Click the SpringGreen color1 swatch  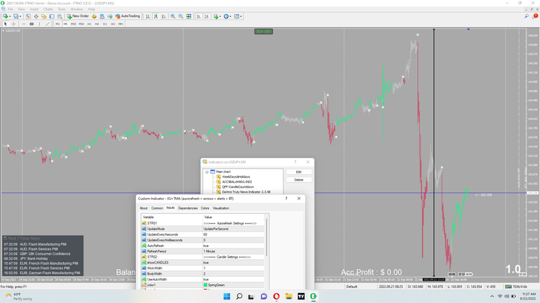(205, 285)
